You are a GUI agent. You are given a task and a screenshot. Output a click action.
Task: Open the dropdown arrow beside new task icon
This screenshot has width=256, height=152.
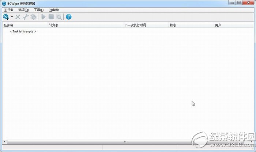(x=12, y=17)
